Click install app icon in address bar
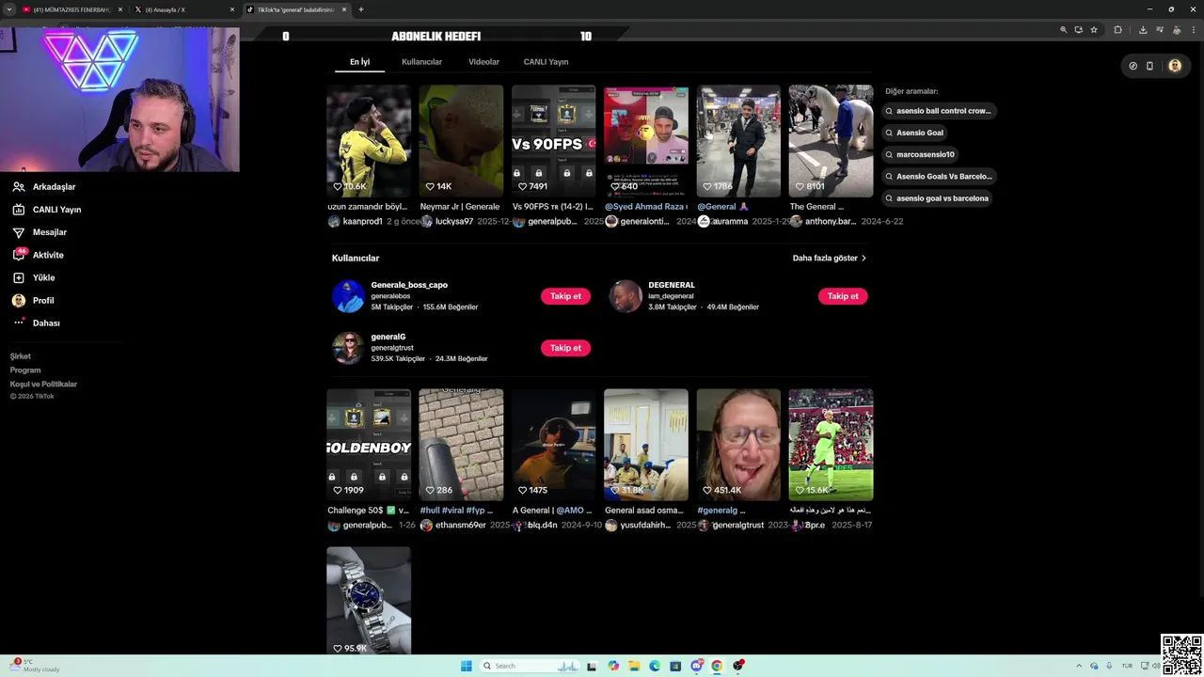Viewport: 1204px width, 677px height. [1079, 30]
